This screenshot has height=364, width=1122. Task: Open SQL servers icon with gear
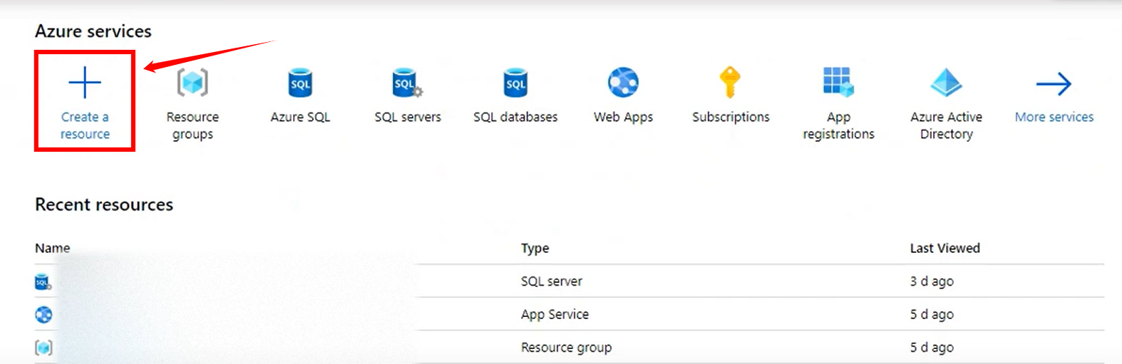click(408, 83)
